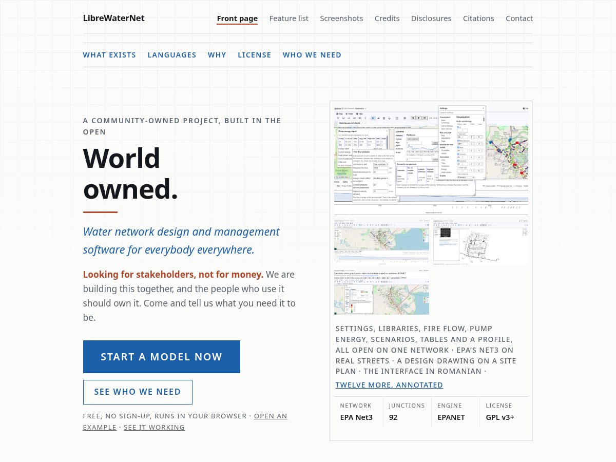Select the Engine value 'EPANET'
This screenshot has width=616, height=462.
pyautogui.click(x=451, y=417)
